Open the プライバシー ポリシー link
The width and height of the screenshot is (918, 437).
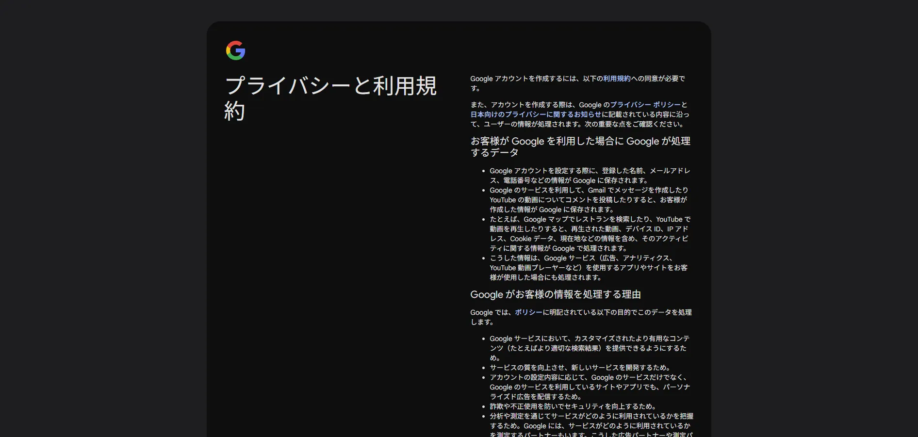tap(645, 105)
